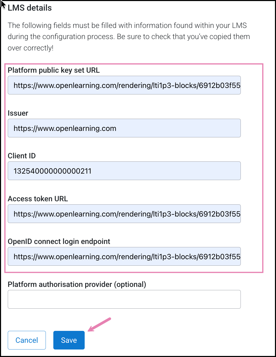Click the 132540000000000211 client ID number
The width and height of the screenshot is (276, 357).
point(52,171)
